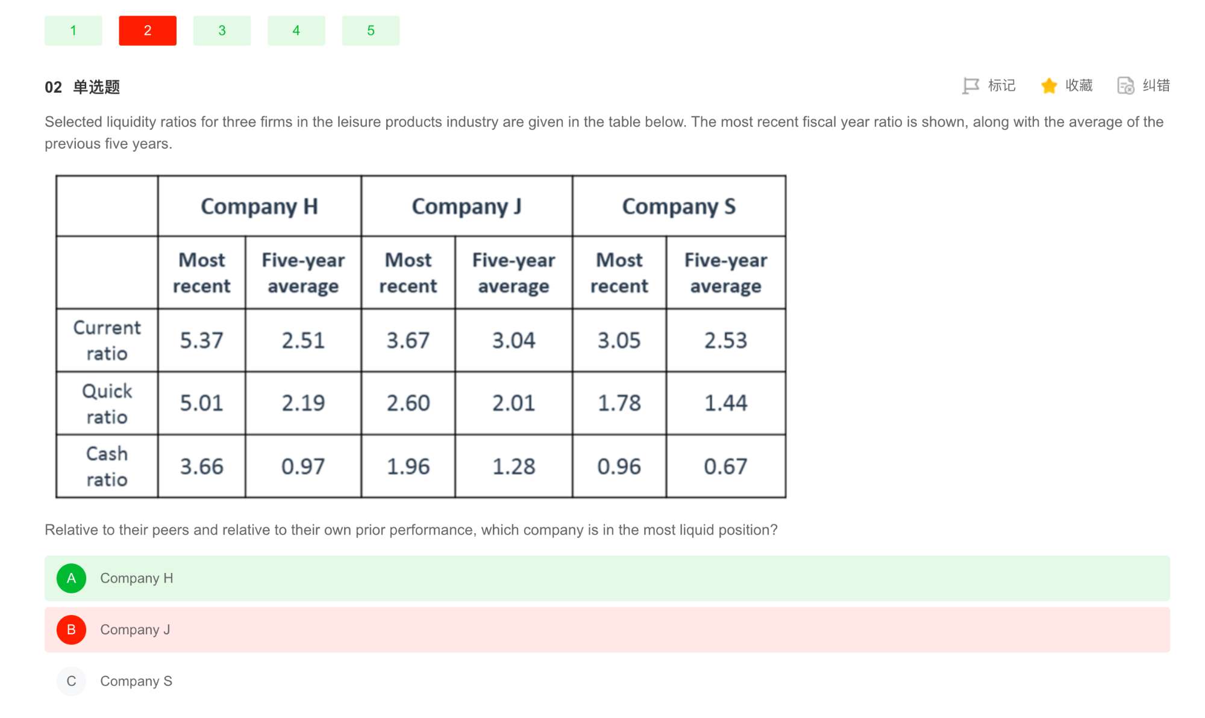Jump to question 3
The height and width of the screenshot is (718, 1205).
[222, 31]
